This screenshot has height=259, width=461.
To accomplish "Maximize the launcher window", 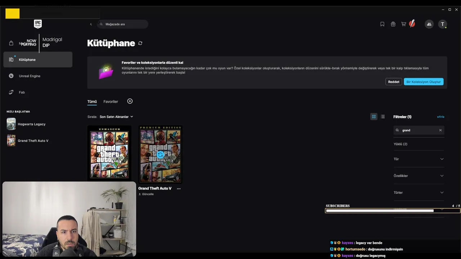I will click(449, 10).
